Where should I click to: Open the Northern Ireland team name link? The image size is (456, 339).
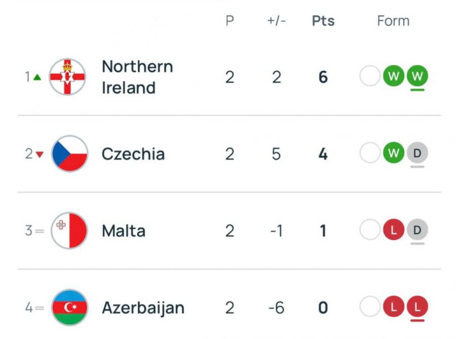click(137, 77)
